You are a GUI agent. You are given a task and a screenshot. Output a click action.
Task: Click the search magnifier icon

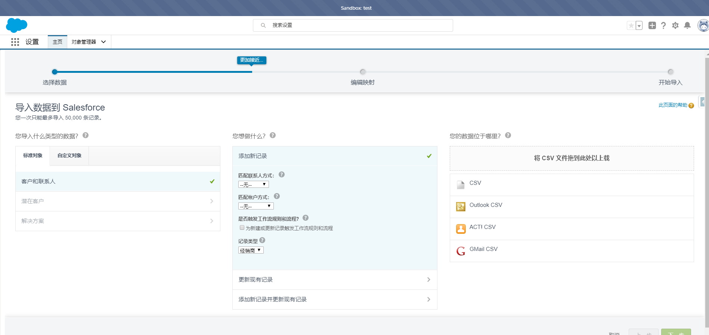point(263,25)
